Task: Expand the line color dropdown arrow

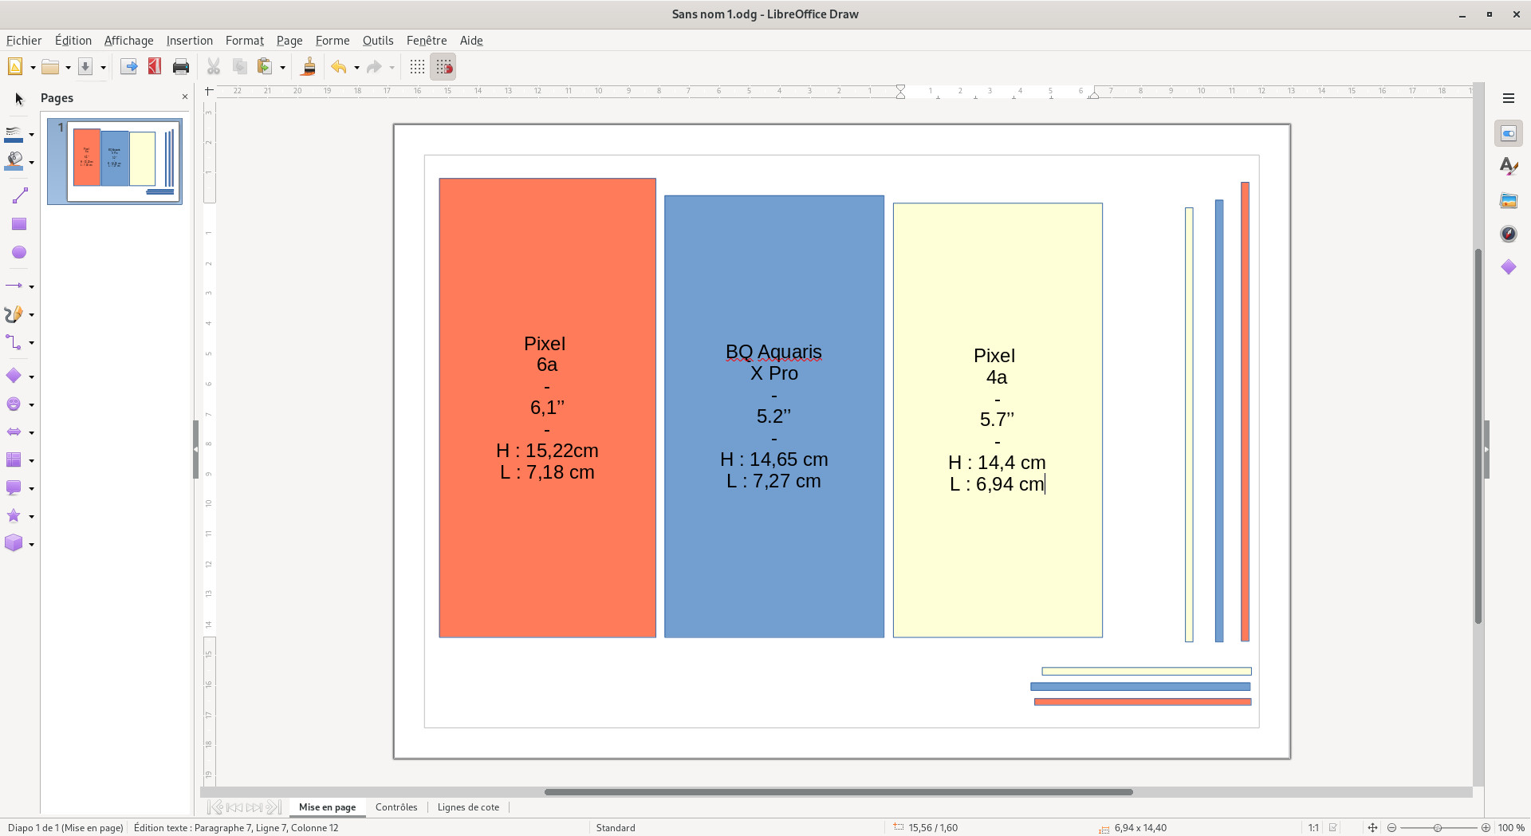Action: [31, 134]
